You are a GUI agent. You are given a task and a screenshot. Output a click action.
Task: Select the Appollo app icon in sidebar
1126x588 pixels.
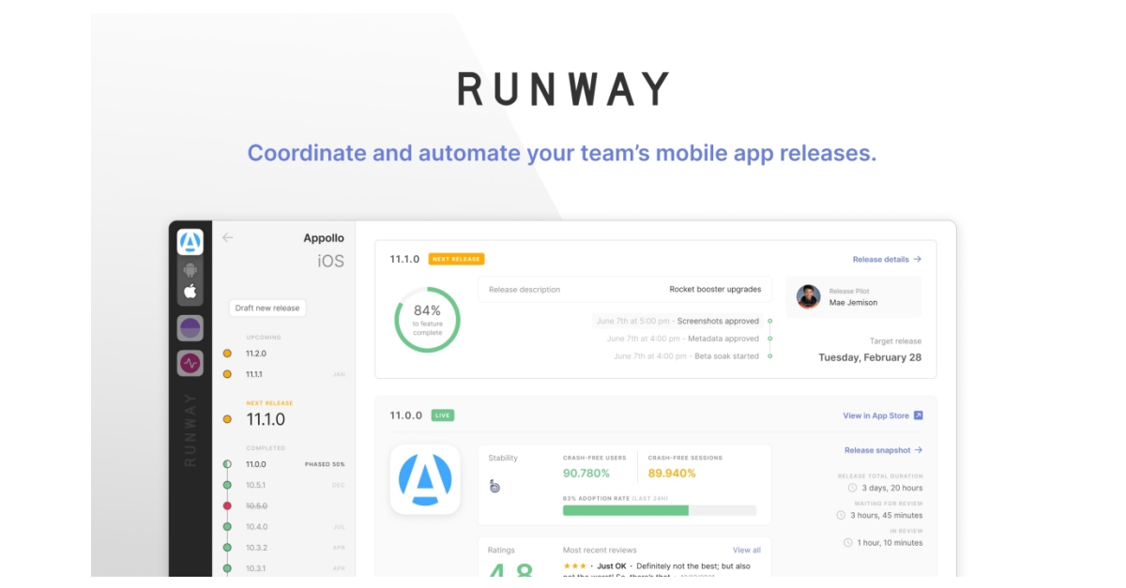pyautogui.click(x=189, y=242)
